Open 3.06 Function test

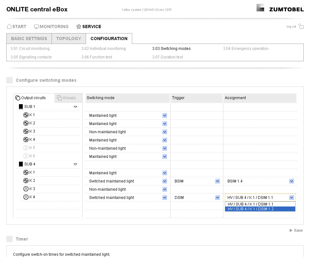(97, 57)
